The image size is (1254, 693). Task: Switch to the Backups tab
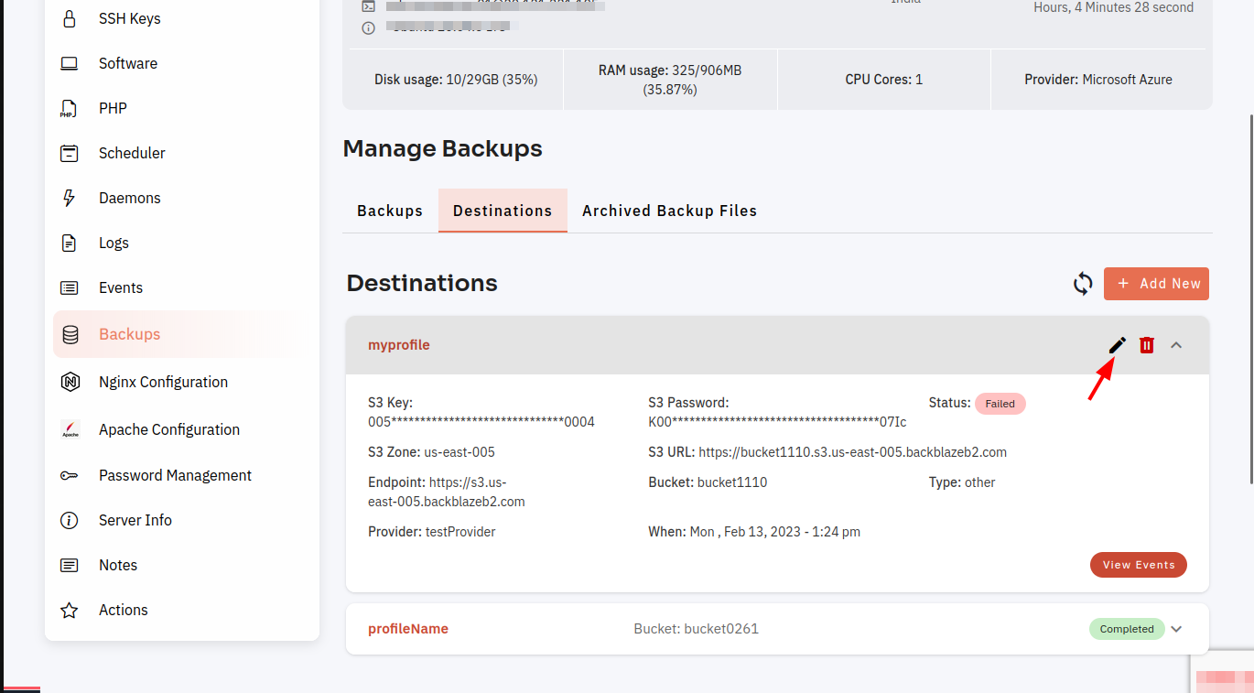click(390, 211)
